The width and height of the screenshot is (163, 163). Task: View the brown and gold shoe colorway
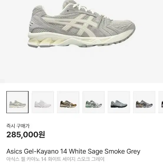coord(68,102)
